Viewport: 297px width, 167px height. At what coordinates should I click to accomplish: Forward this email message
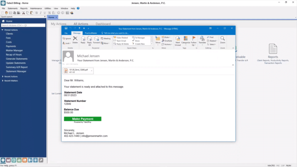tap(96, 40)
